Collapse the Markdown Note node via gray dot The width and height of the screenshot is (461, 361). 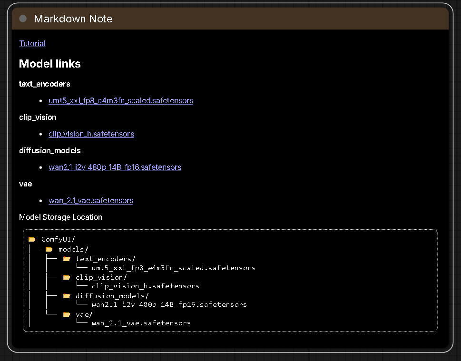(x=23, y=19)
